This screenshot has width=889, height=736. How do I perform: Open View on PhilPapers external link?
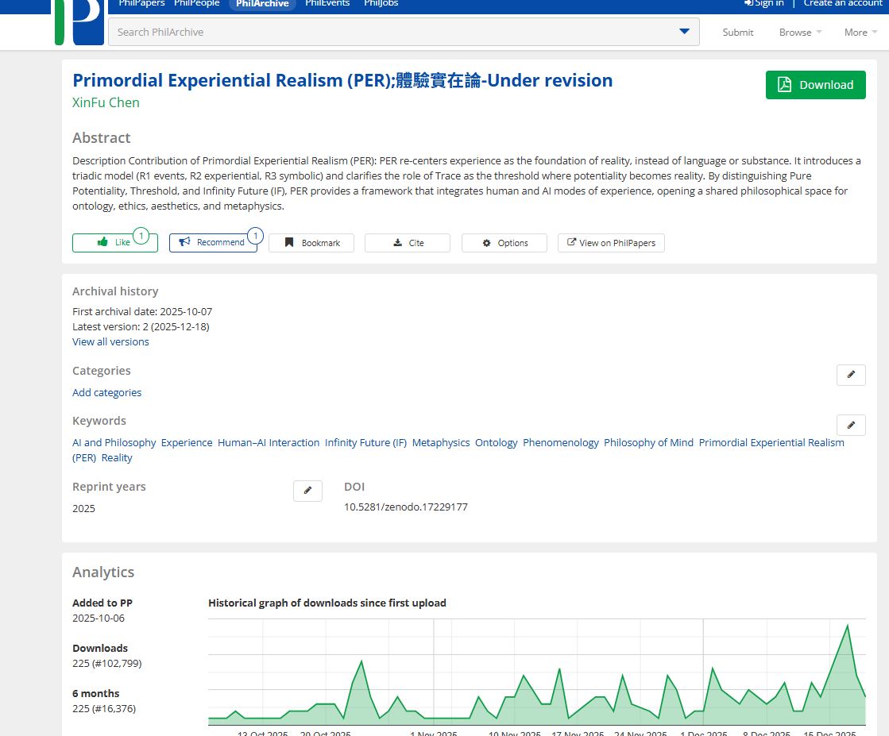coord(611,243)
